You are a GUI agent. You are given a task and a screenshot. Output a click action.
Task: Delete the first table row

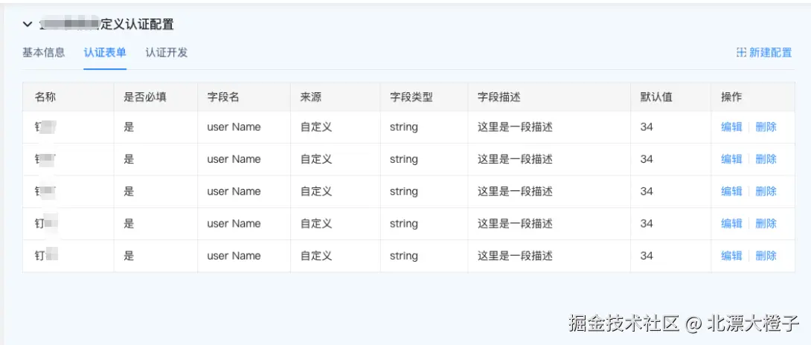click(x=766, y=127)
